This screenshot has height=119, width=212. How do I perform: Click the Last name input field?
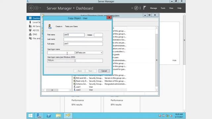(83, 39)
